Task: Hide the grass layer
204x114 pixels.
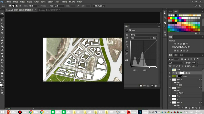Action: [170, 76]
